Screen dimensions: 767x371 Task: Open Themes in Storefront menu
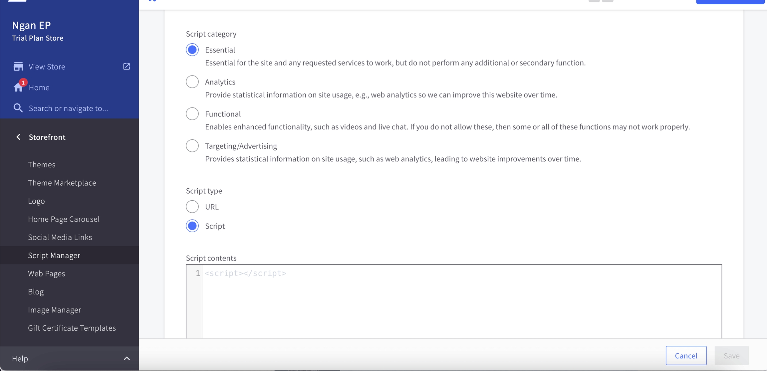point(42,165)
